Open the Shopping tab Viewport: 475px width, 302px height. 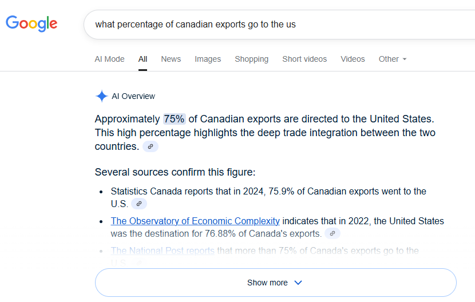tap(252, 59)
